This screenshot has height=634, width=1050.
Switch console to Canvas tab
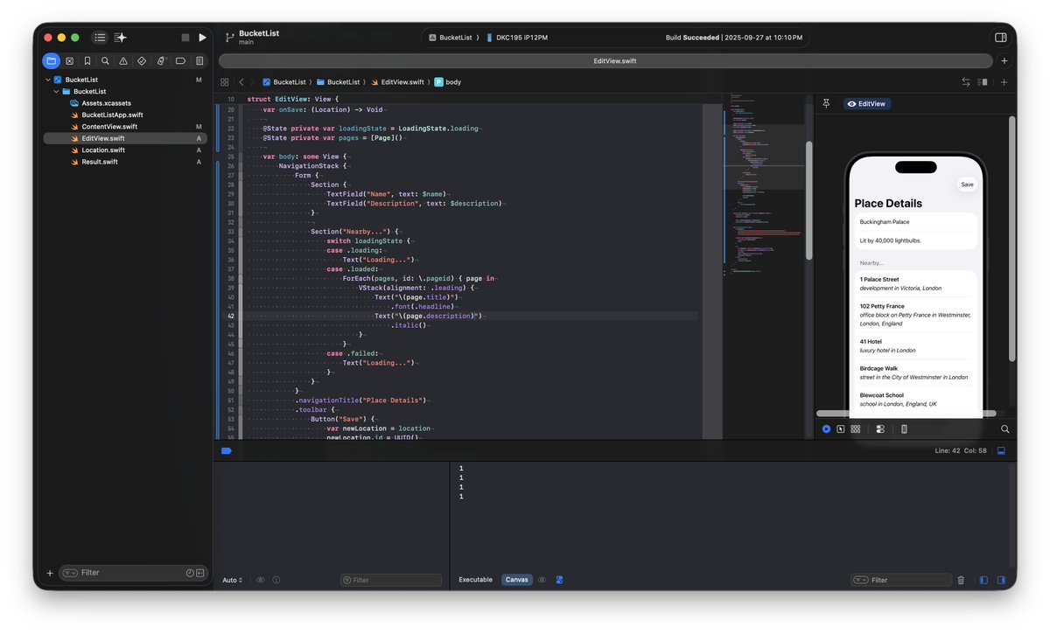point(517,580)
